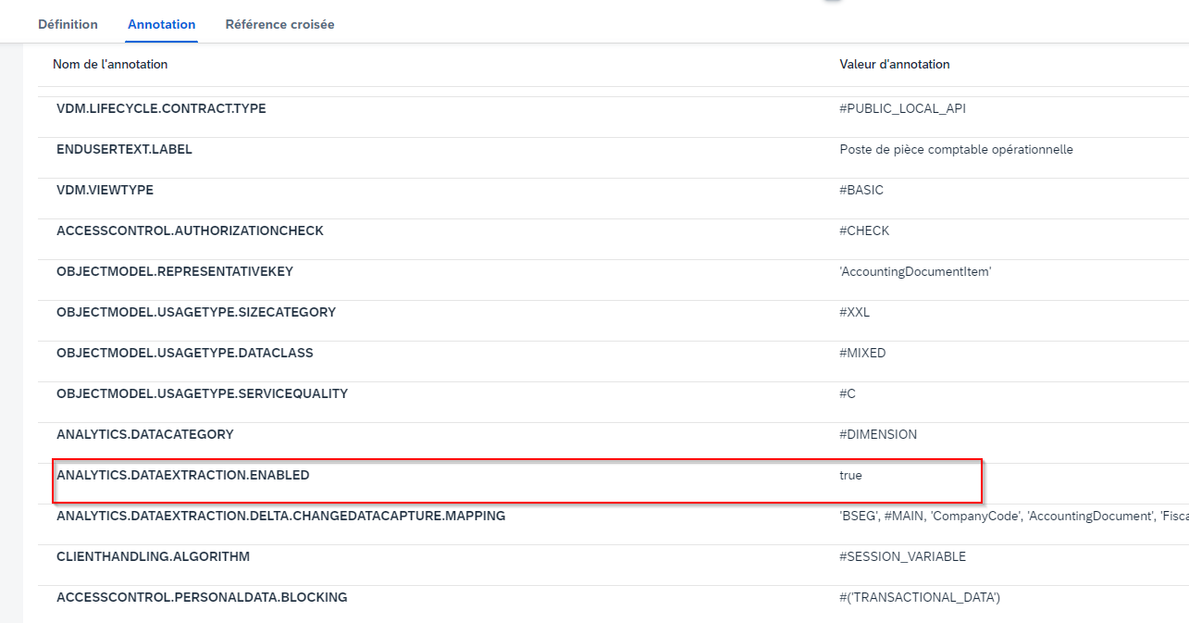The height and width of the screenshot is (623, 1189).
Task: Select the VDM.LIFECYCLE.CONTRACT.TYPE row
Action: 161,108
